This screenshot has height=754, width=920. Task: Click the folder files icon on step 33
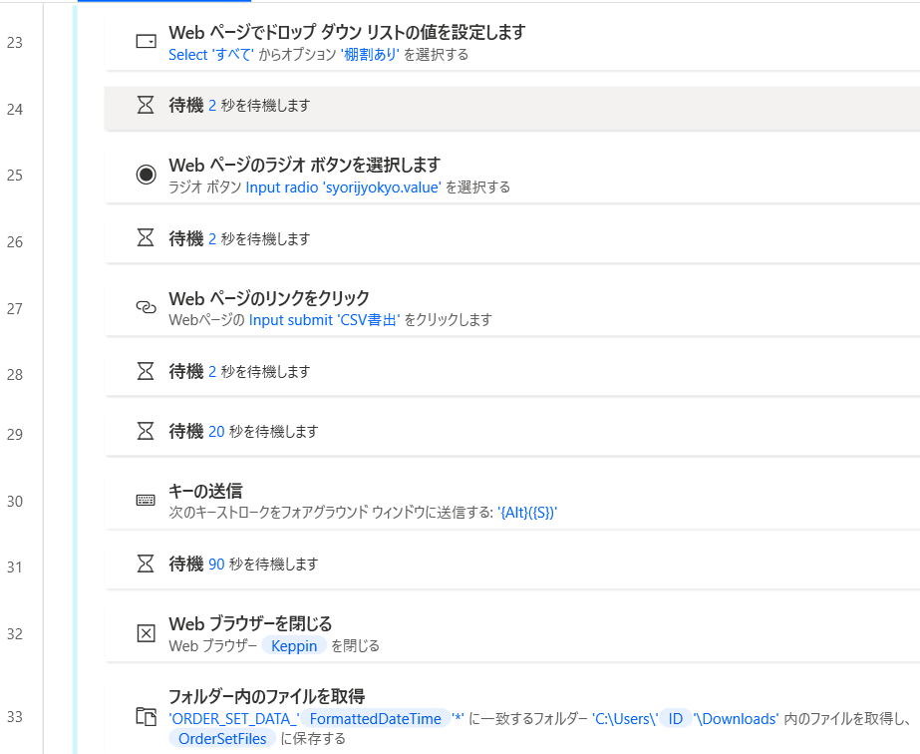[x=147, y=716]
